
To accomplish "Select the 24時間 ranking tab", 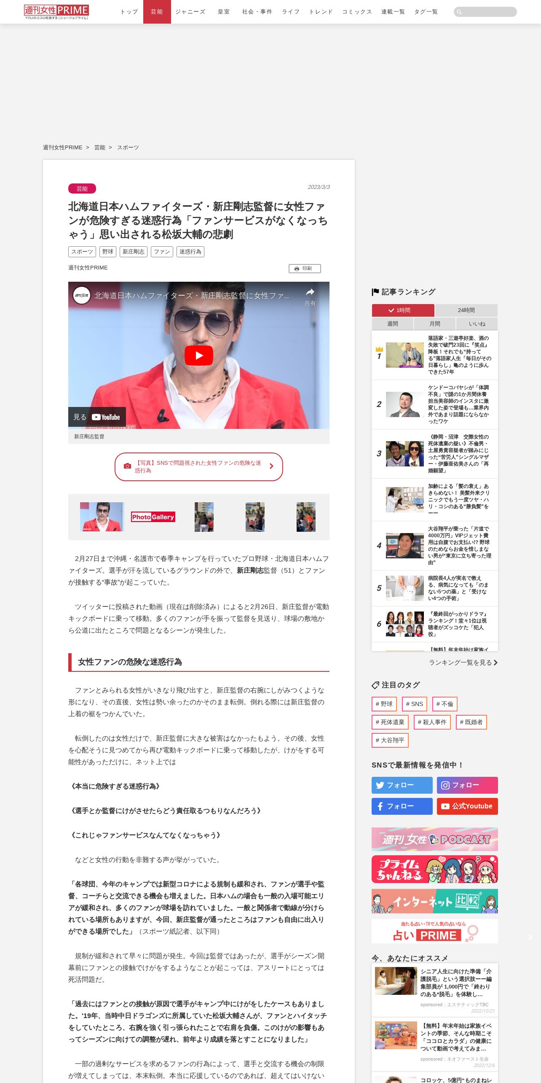I will click(x=466, y=310).
